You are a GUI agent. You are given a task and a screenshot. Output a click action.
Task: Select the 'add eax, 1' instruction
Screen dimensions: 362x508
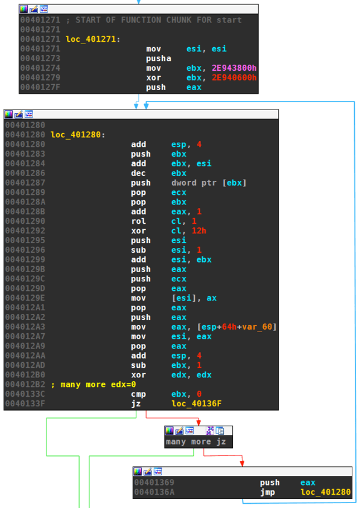pos(166,212)
